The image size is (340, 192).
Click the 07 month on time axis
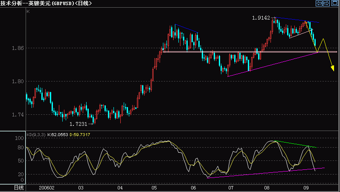[x=231, y=188]
